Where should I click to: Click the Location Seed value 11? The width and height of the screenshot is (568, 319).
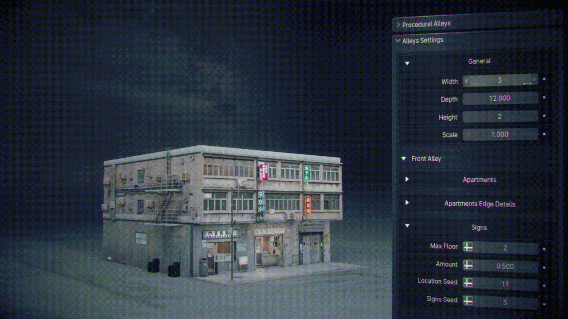click(x=506, y=284)
